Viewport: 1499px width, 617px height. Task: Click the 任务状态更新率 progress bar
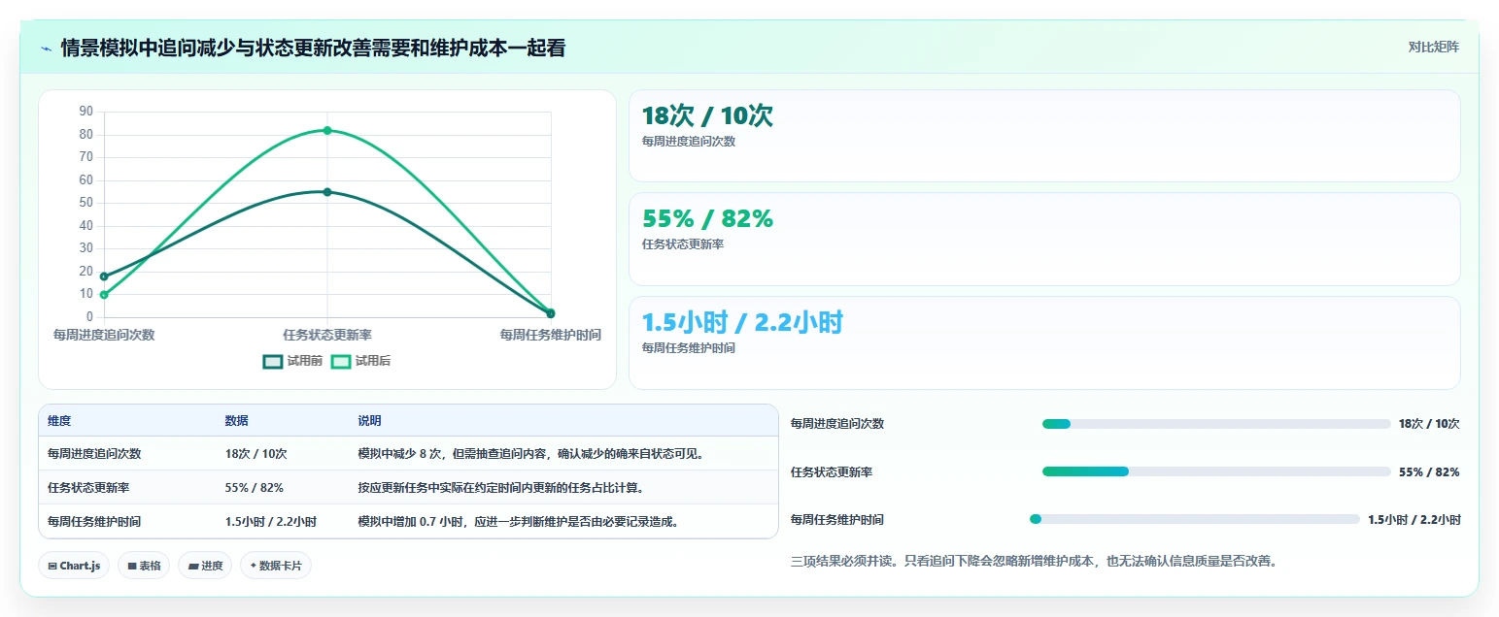(x=1216, y=471)
